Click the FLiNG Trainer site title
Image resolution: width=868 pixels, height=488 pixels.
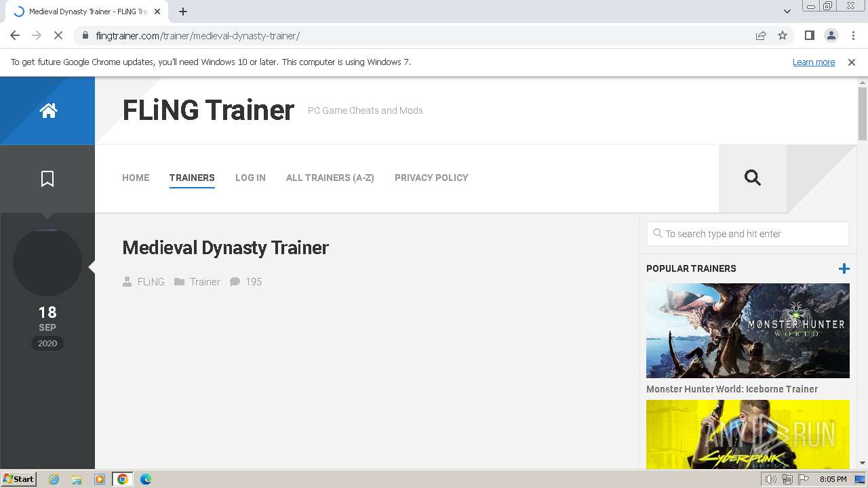click(208, 110)
